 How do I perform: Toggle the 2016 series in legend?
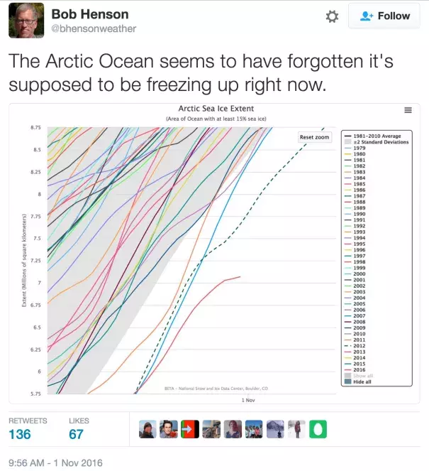(x=355, y=370)
